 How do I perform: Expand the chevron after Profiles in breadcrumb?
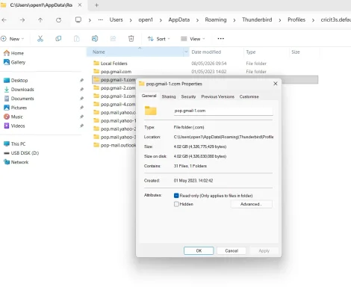coord(313,20)
